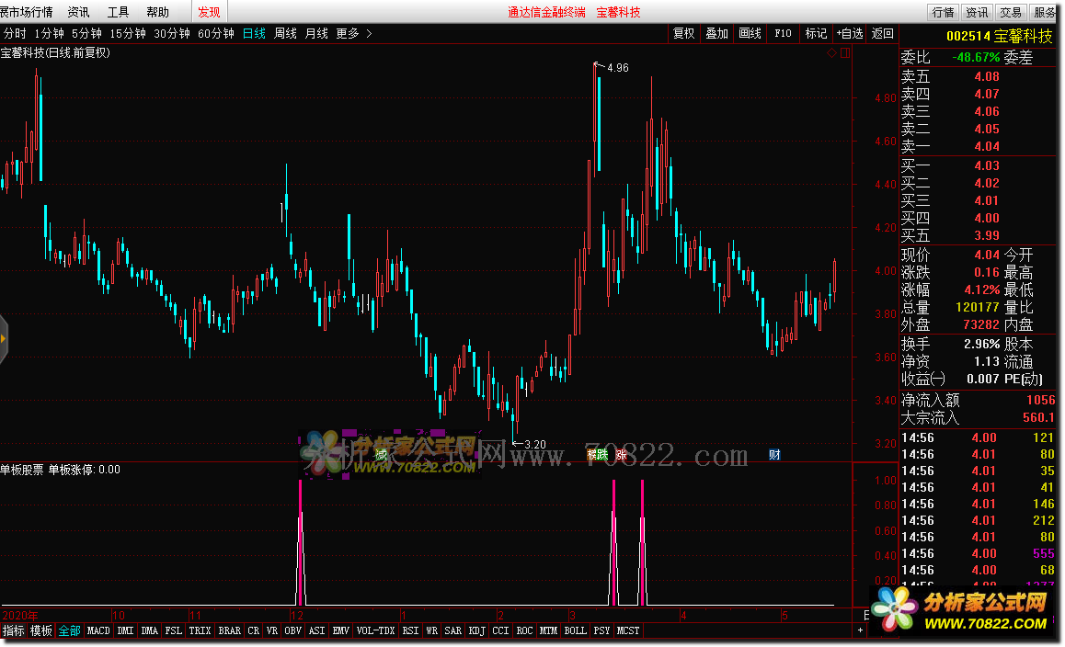Viewport: 1065px width, 647px height.
Task: Click the 财 marker on the chart
Action: pyautogui.click(x=774, y=455)
